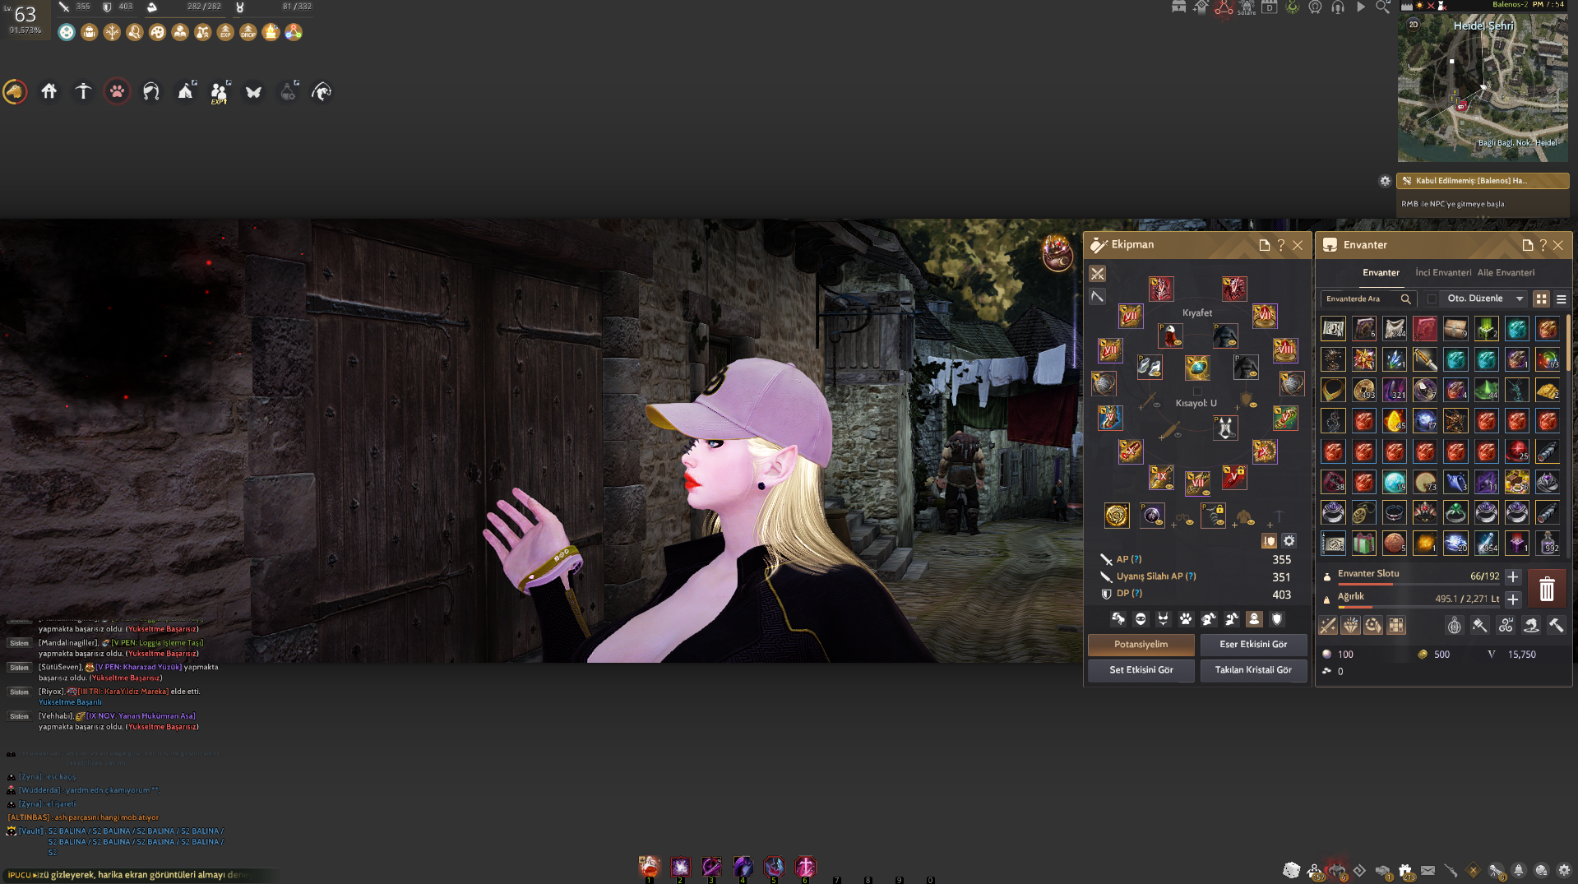1578x884 pixels.
Task: Click the headphones icon in top bar
Action: tap(1338, 7)
